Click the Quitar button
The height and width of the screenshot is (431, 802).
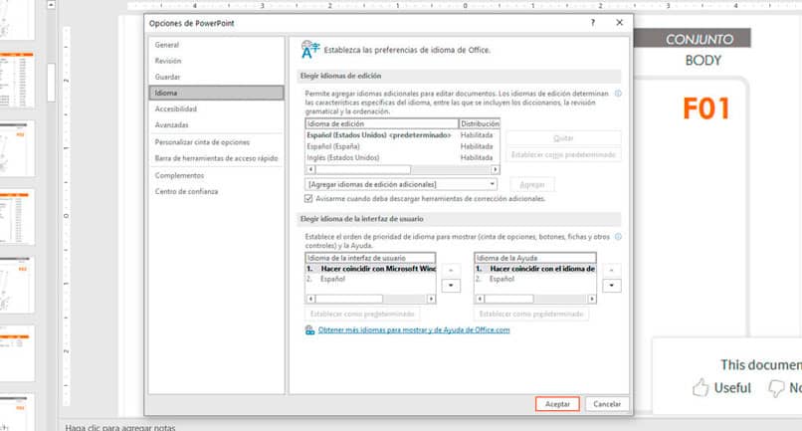(x=563, y=138)
